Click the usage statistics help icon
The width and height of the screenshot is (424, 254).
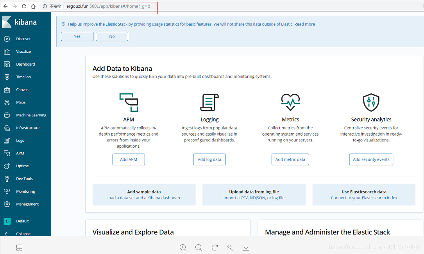[x=63, y=24]
